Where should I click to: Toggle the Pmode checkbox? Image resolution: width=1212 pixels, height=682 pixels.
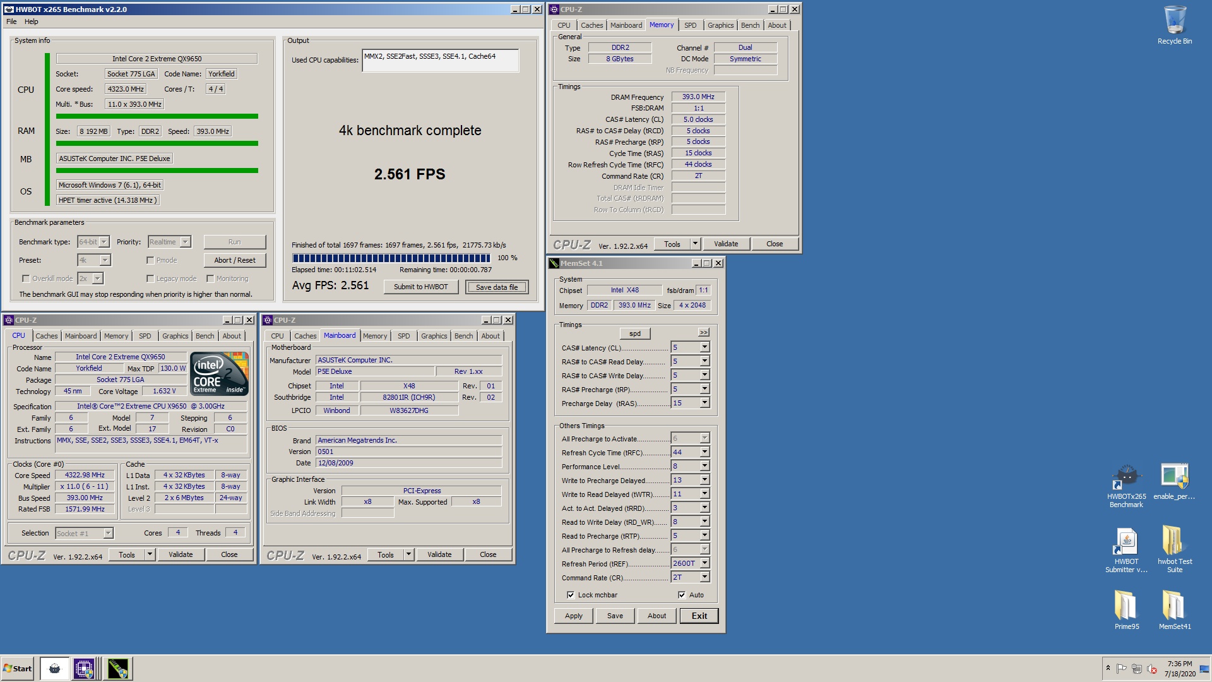(x=150, y=260)
